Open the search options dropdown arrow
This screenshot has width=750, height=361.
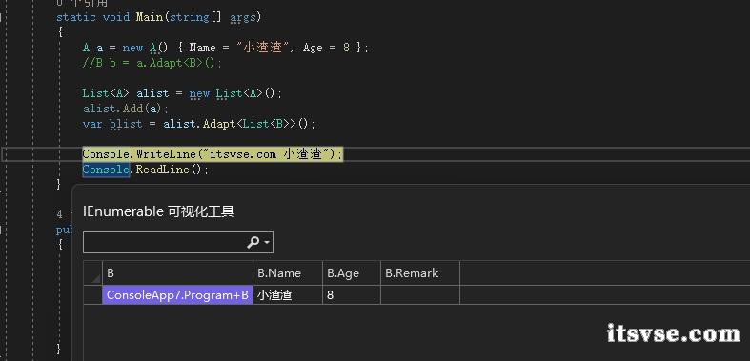[267, 243]
